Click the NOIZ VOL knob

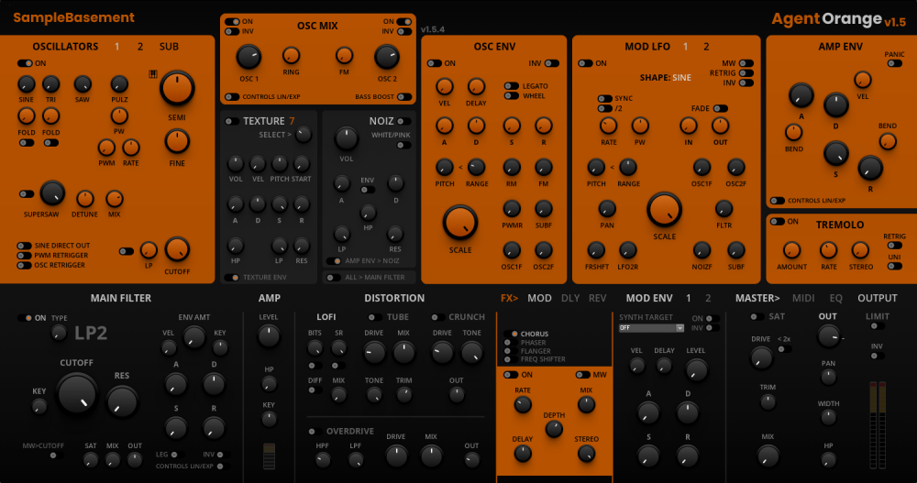click(x=347, y=139)
